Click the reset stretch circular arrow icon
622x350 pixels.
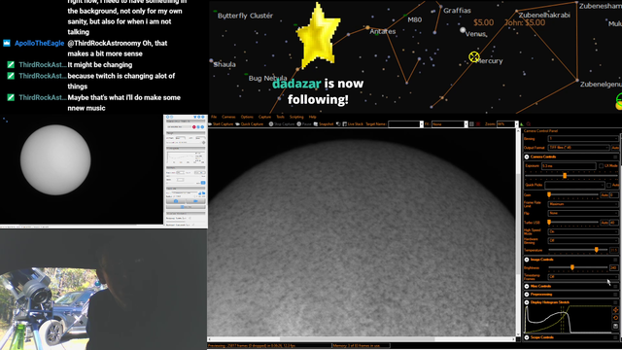(615, 318)
